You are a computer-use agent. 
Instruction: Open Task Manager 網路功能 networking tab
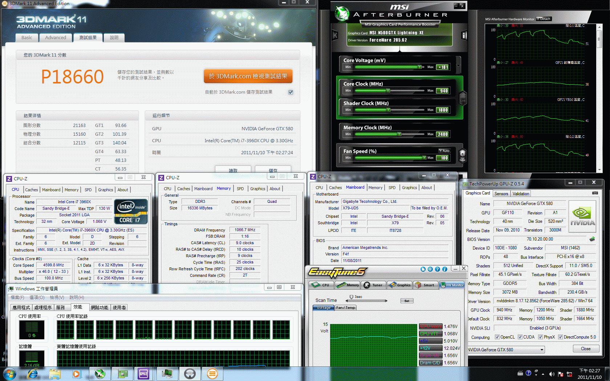tap(99, 308)
